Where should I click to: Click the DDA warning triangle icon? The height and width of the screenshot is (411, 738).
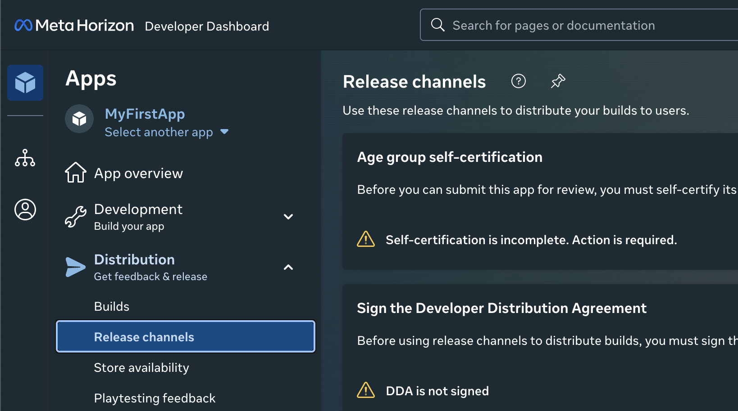366,390
